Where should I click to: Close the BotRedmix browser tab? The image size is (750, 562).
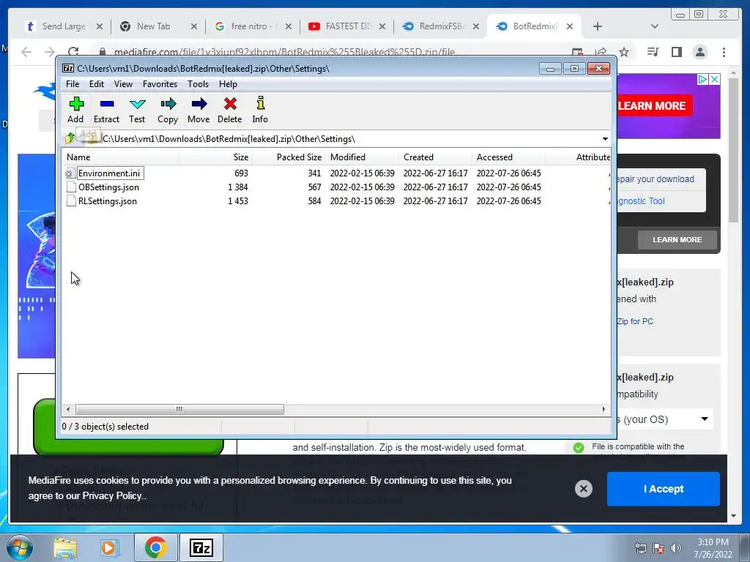tap(570, 26)
